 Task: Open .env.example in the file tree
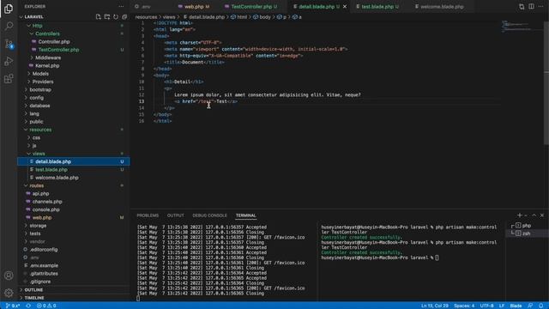point(44,265)
